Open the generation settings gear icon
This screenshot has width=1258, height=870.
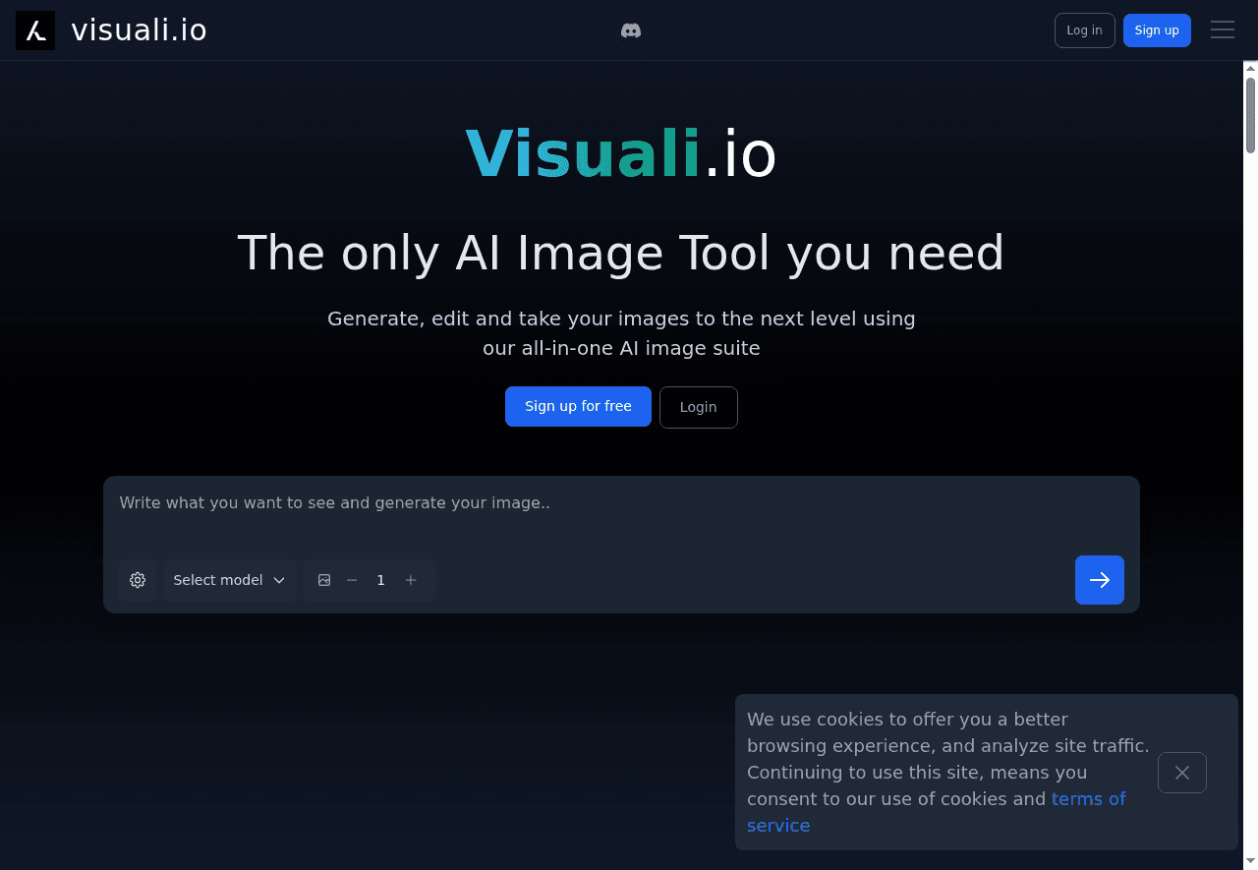click(137, 580)
